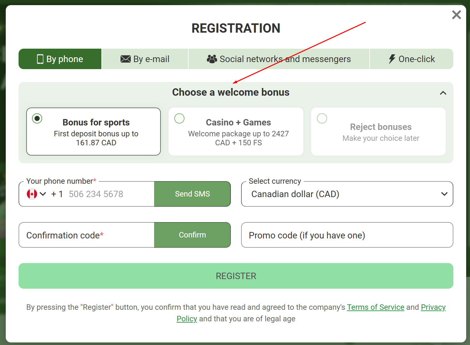Select Reject bonuses radio option
Screen dimensions: 470x345
tap(322, 118)
